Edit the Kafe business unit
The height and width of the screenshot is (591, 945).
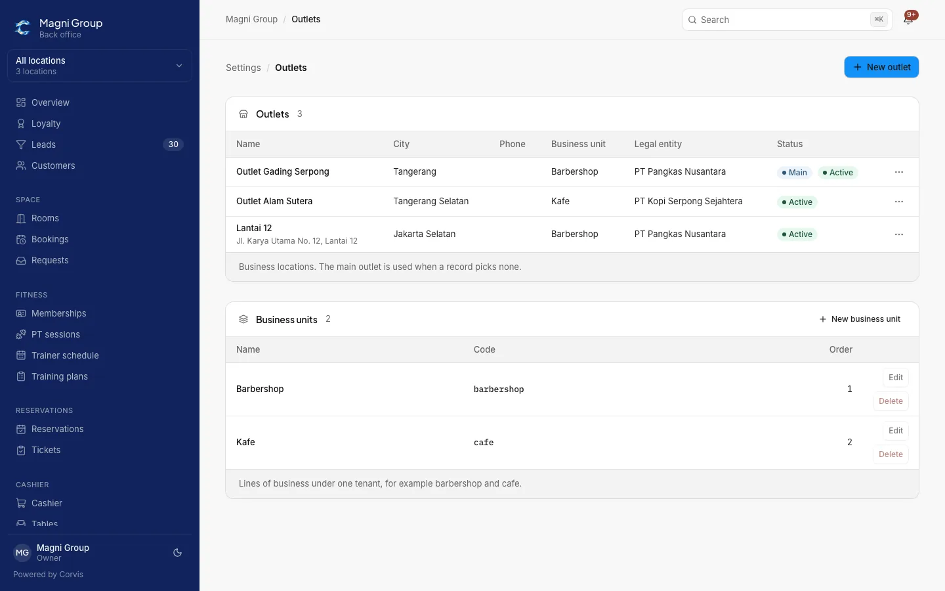[x=896, y=431]
